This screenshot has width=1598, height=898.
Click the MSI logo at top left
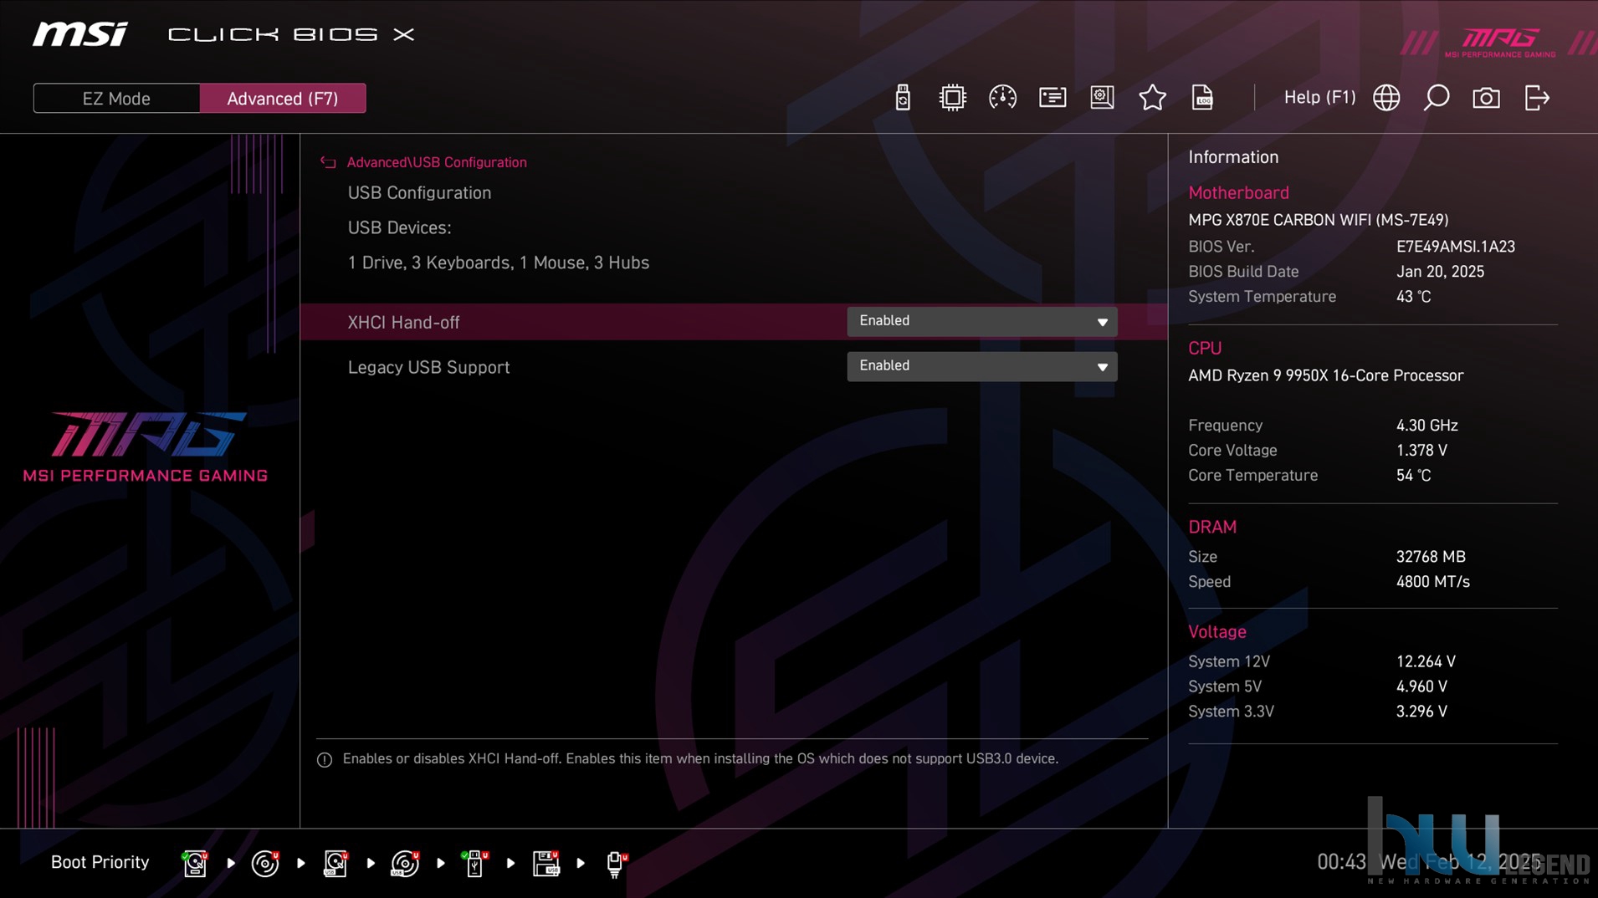point(80,34)
